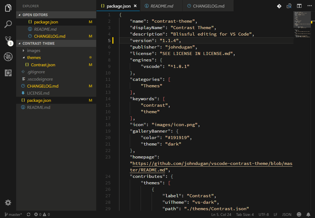The height and width of the screenshot is (218, 315).
Task: Click the open preview icon in editor toolbar
Action: [289, 6]
